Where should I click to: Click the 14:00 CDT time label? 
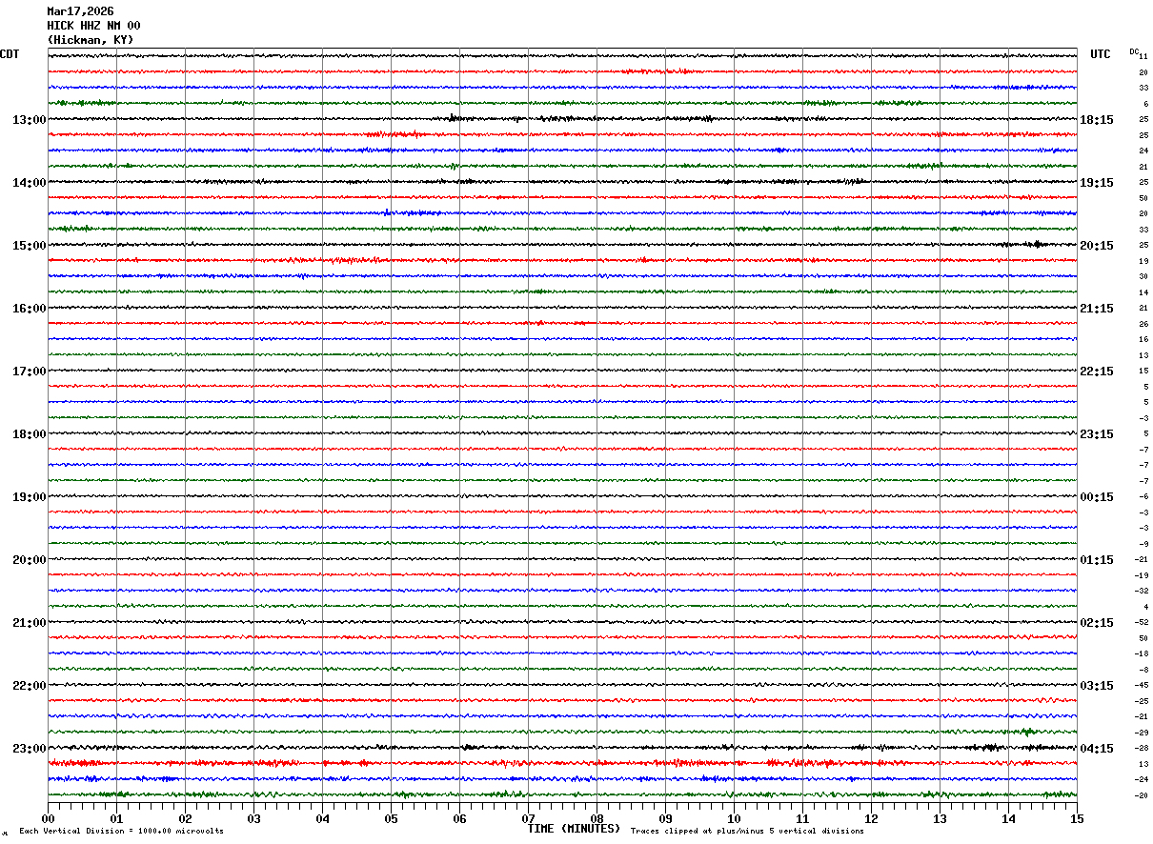[29, 183]
